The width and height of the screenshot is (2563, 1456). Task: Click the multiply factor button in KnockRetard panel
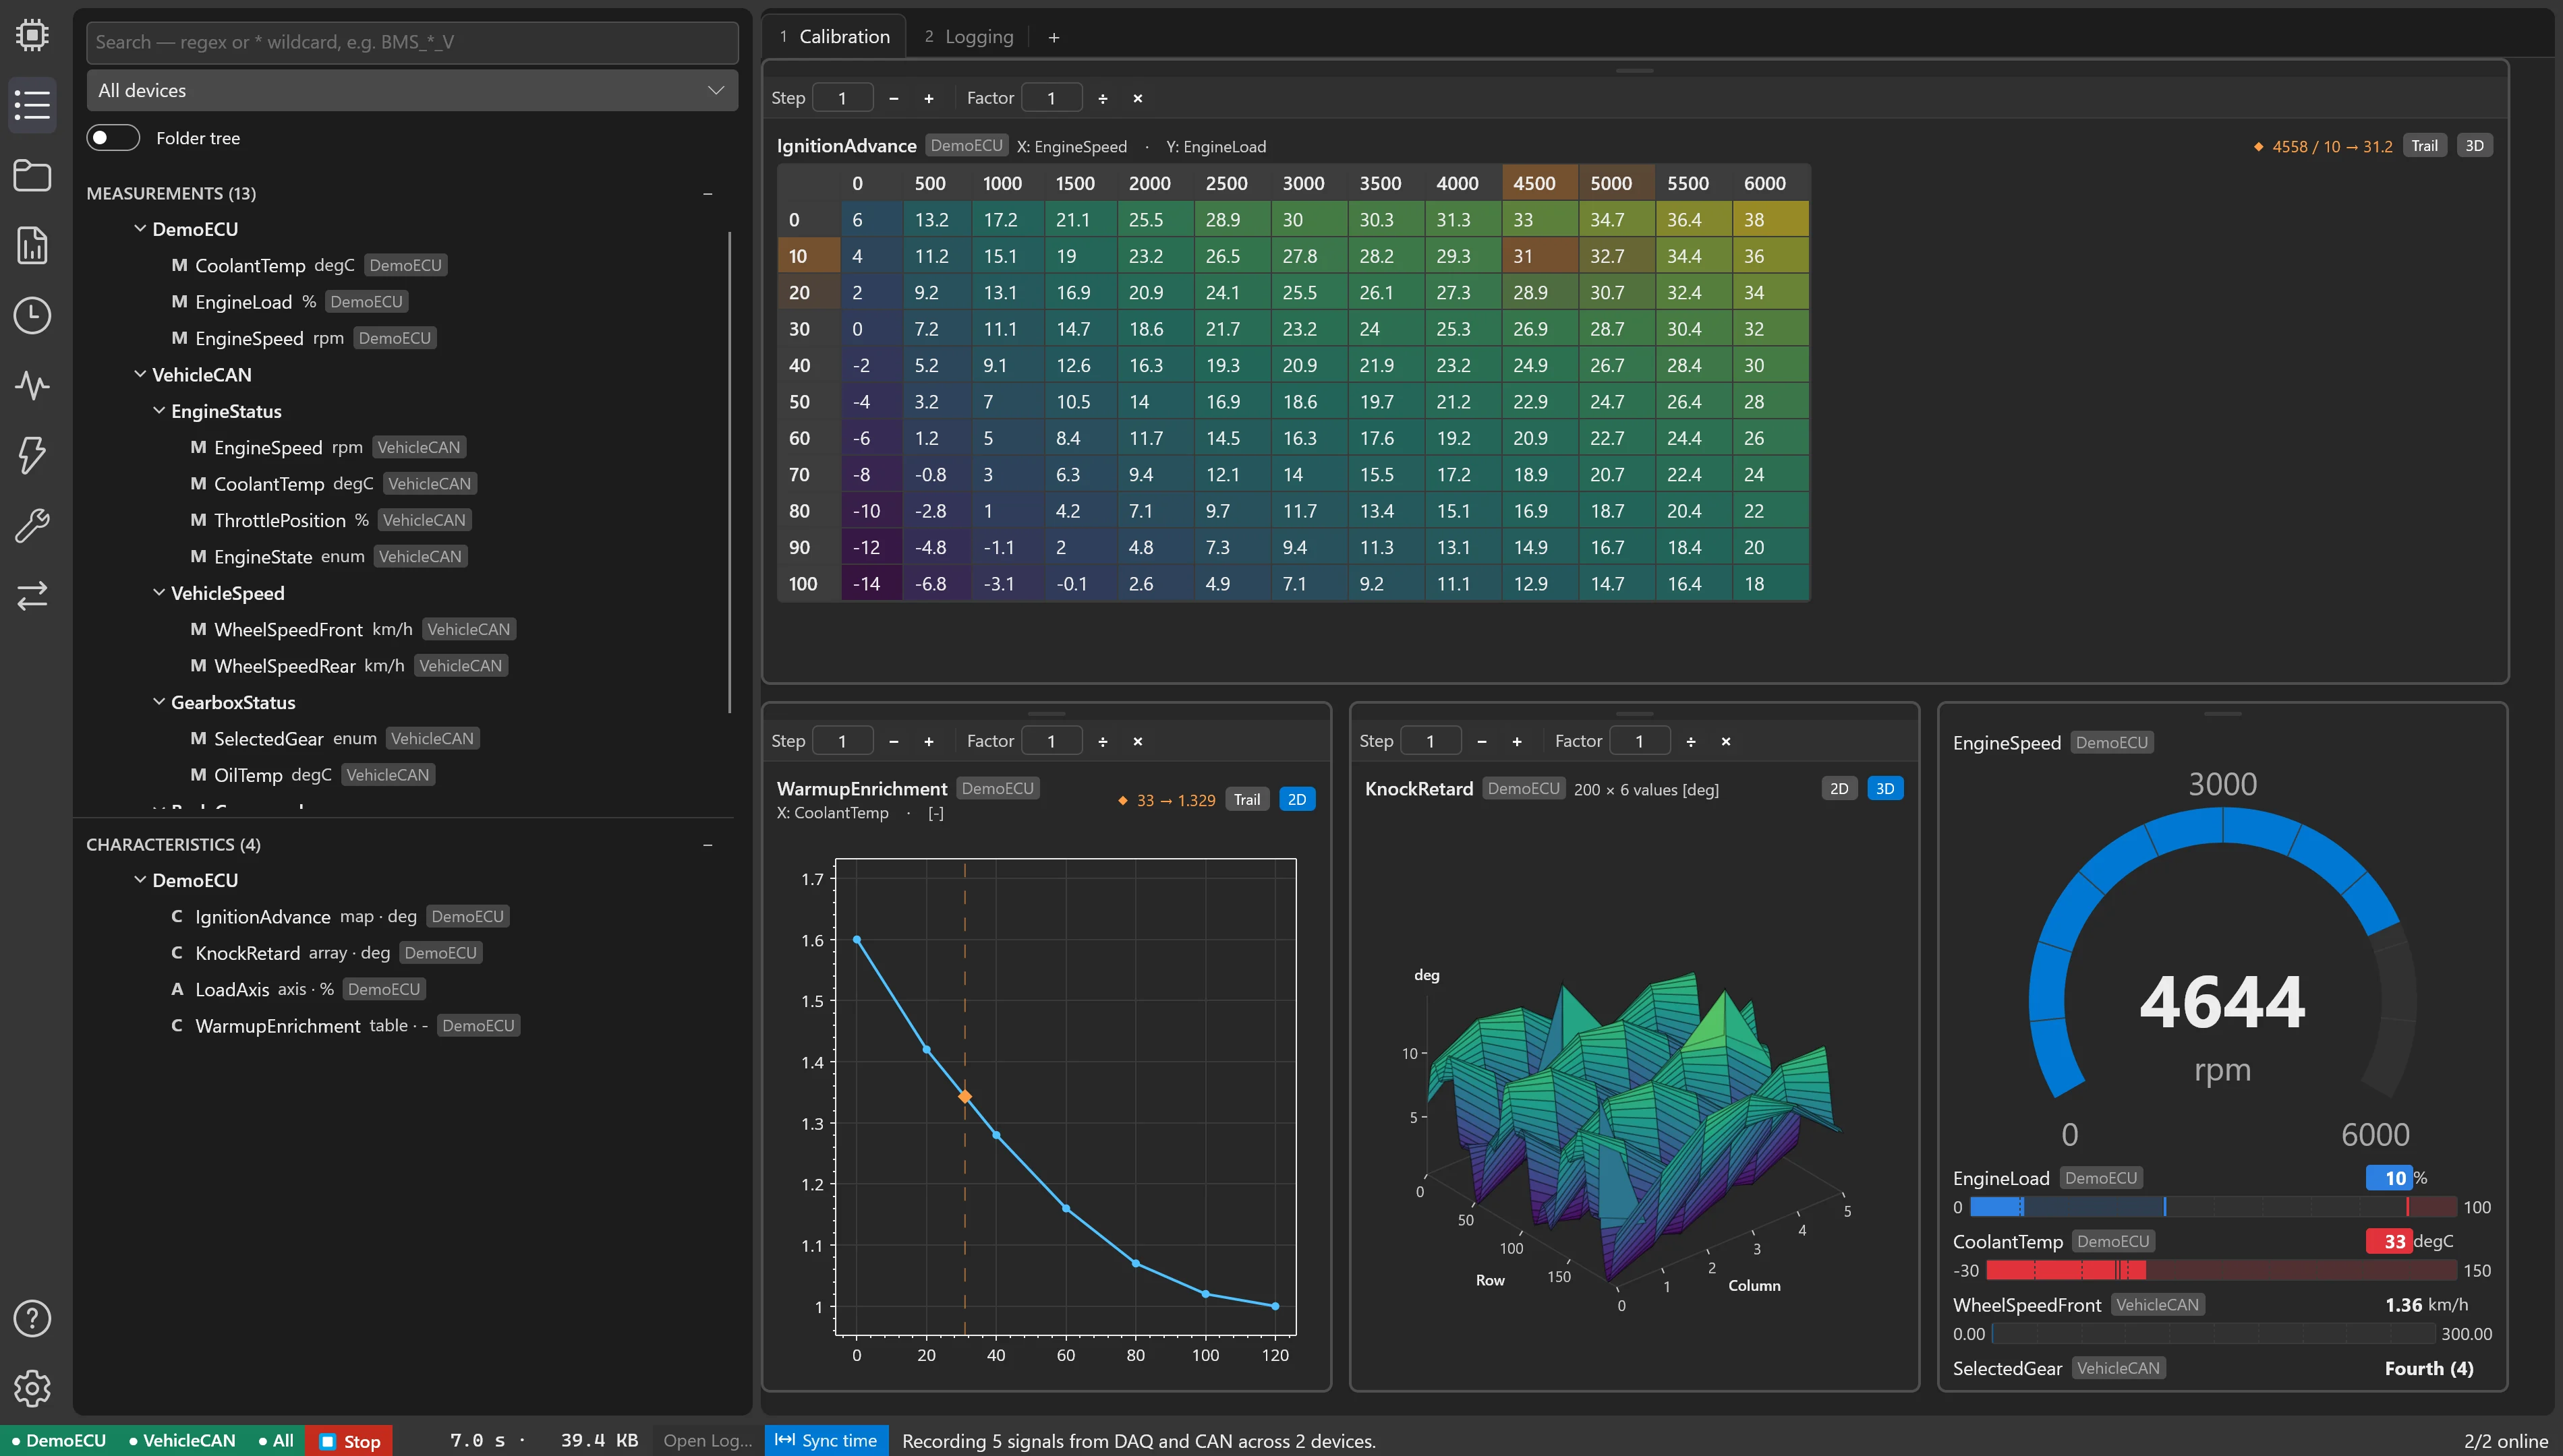tap(1726, 741)
